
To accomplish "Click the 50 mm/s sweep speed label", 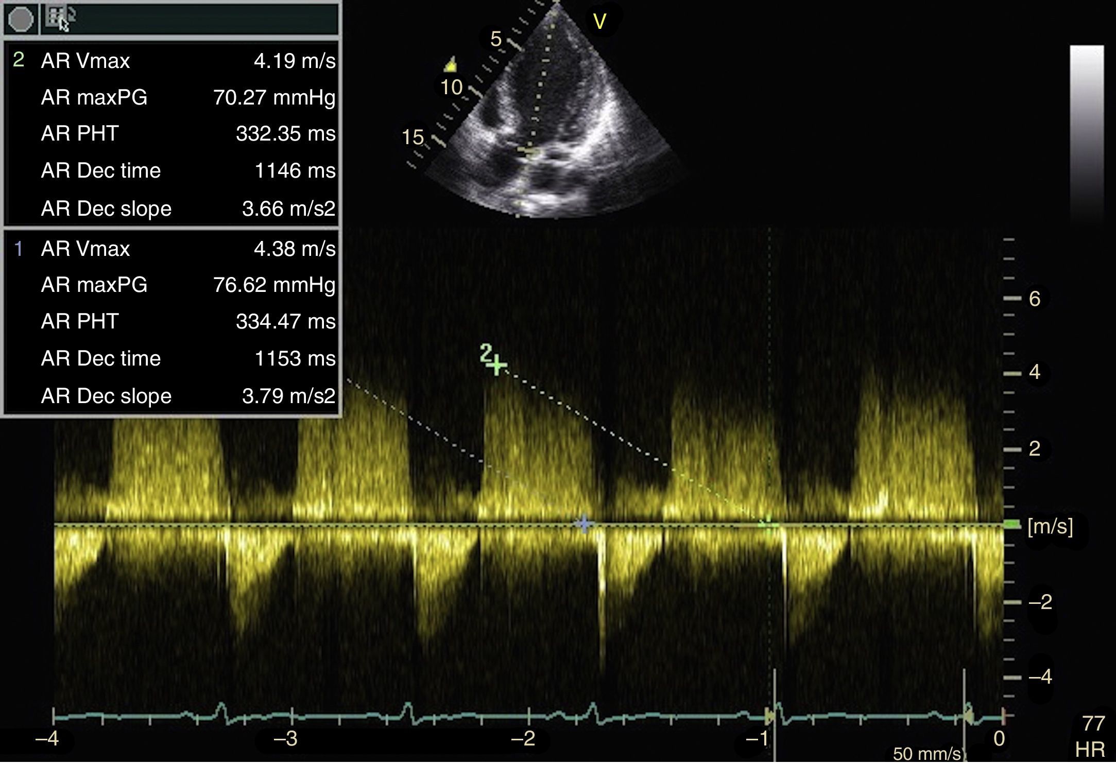I will pyautogui.click(x=926, y=754).
